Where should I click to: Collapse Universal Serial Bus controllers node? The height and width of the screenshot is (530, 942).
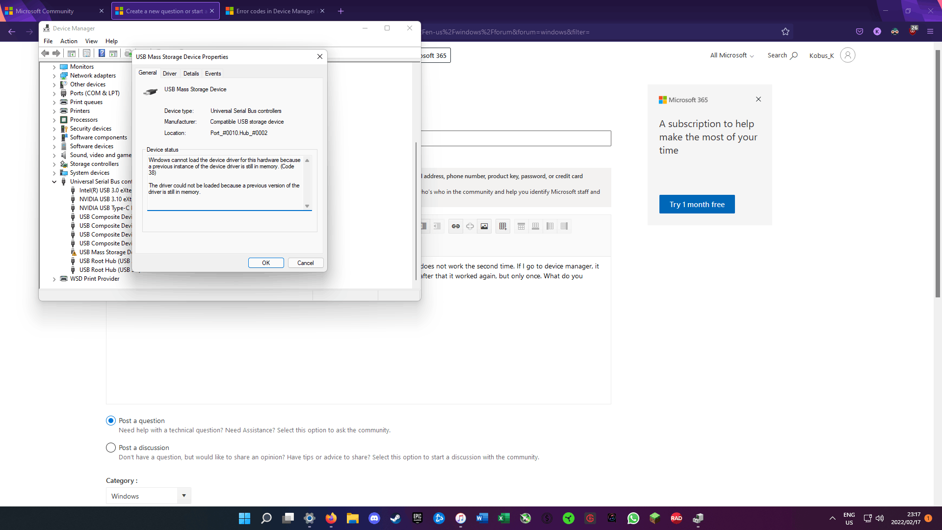point(54,182)
